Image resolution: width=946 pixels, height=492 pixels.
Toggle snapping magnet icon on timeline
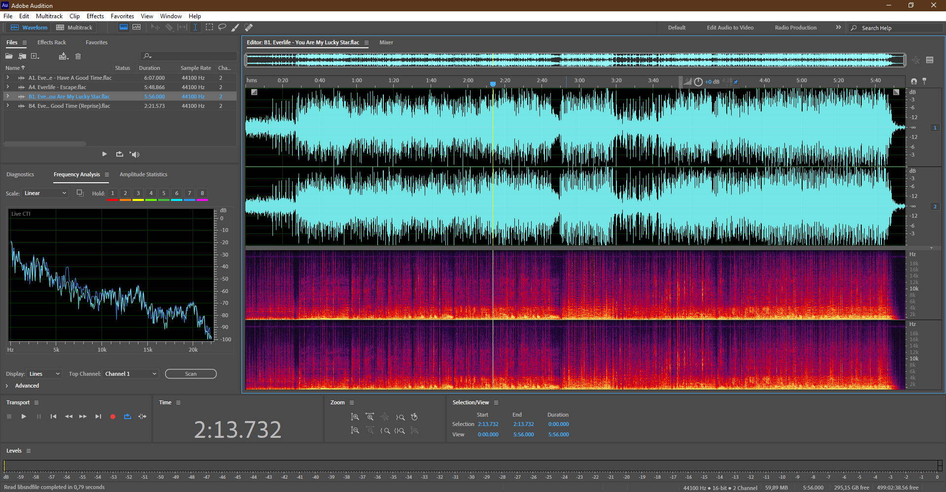pyautogui.click(x=914, y=81)
